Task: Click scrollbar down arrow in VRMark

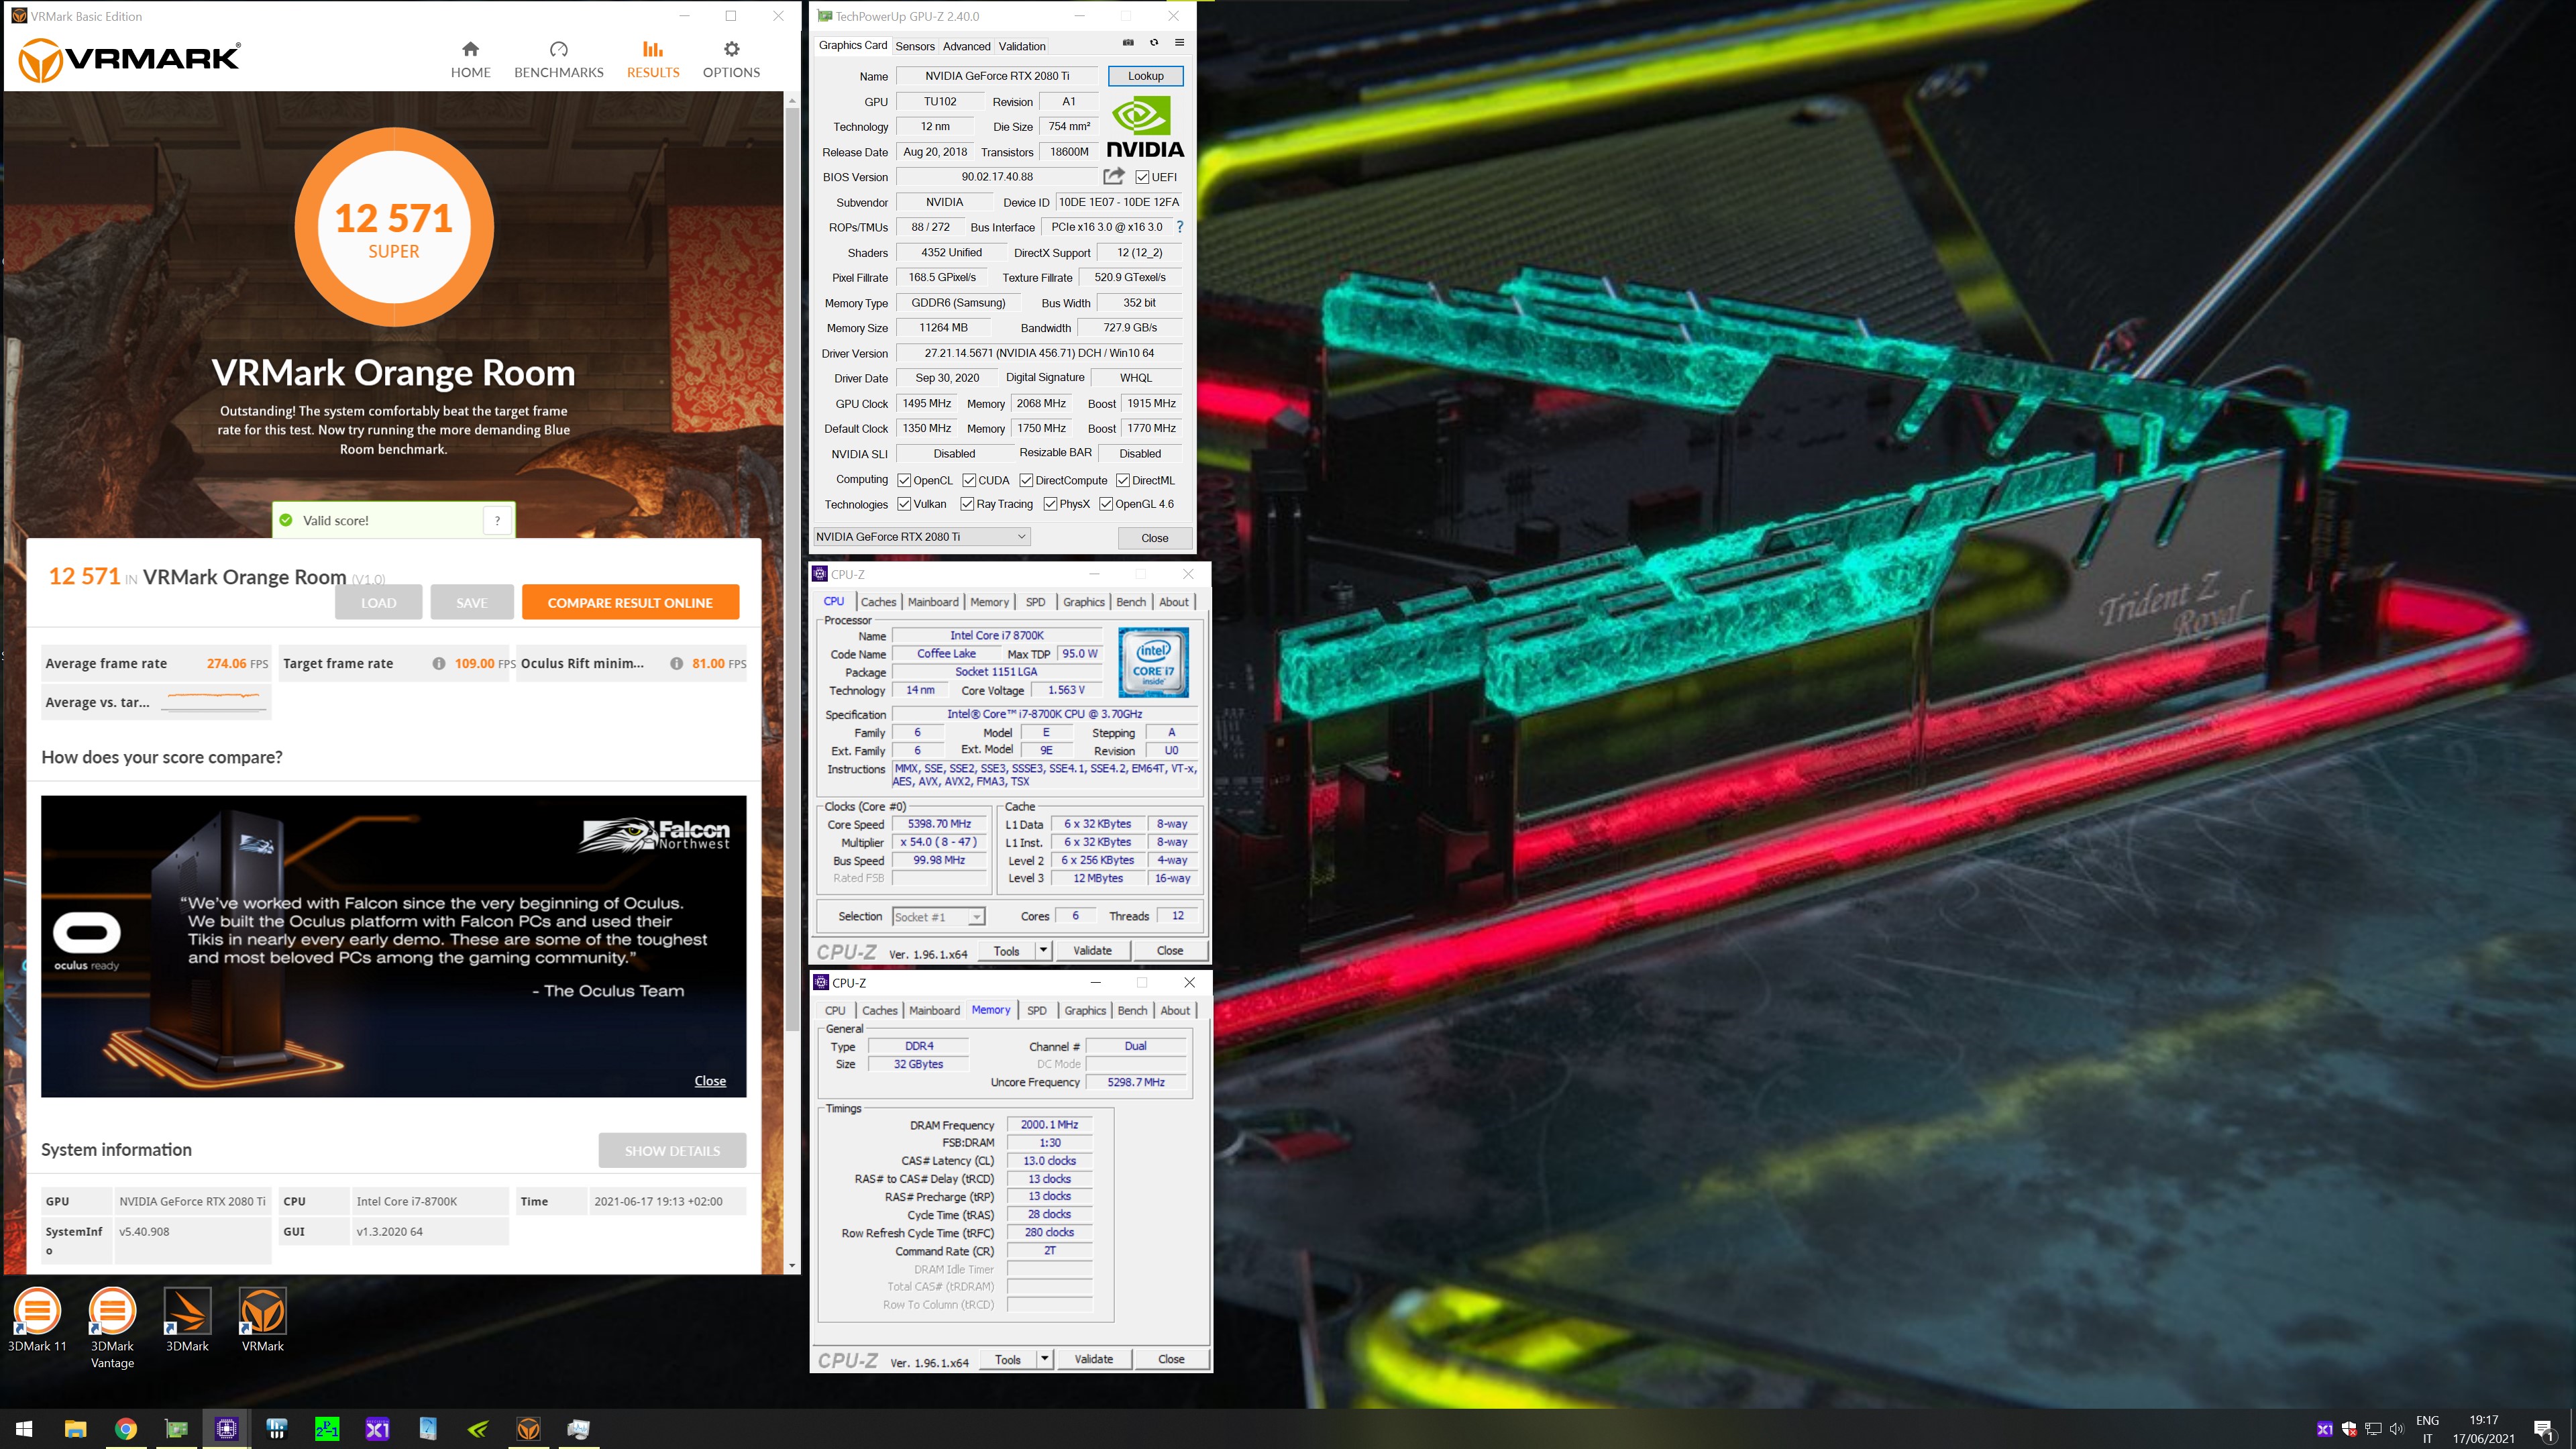Action: point(792,1266)
